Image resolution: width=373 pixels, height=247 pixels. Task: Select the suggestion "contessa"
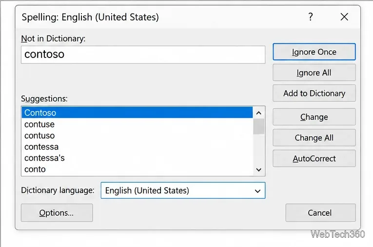[x=137, y=147]
